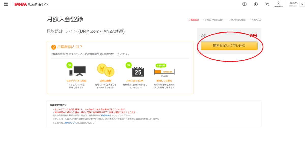Open the 解約手続き link

click(105, 115)
